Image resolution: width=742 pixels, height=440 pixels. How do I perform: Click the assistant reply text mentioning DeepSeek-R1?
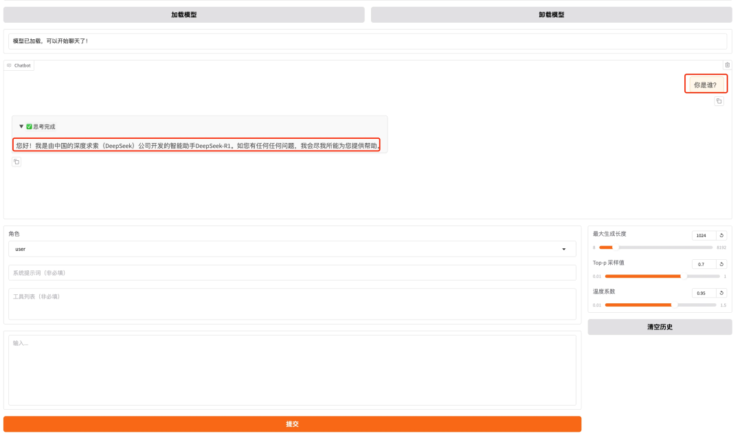197,145
